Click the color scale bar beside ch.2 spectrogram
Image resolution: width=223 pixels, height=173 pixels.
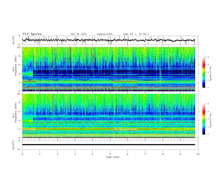pos(204,119)
